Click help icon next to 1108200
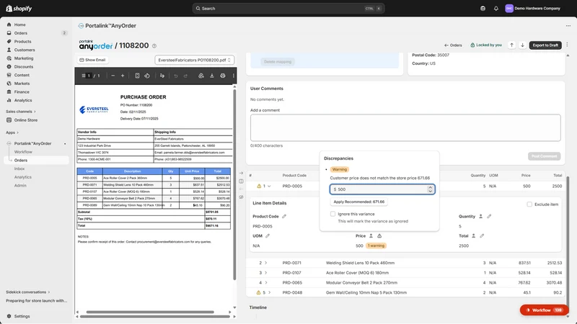577x324 pixels. click(154, 46)
